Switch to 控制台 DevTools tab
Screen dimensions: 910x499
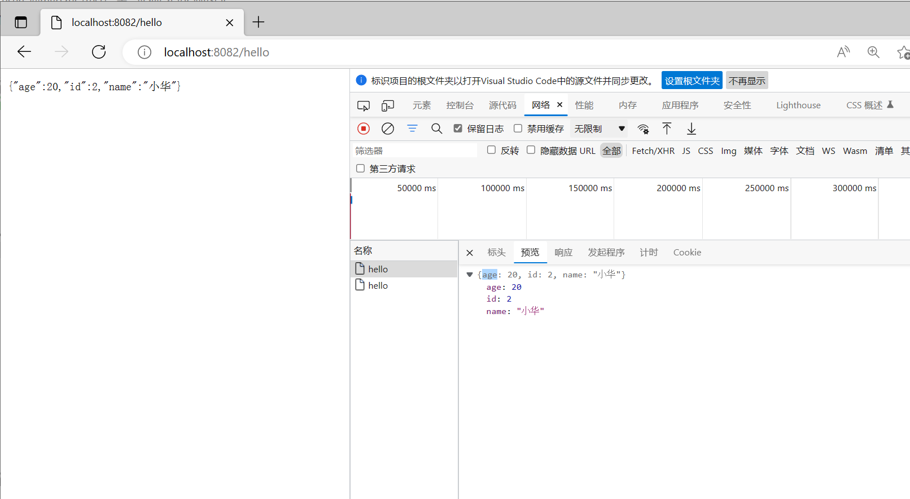point(460,105)
